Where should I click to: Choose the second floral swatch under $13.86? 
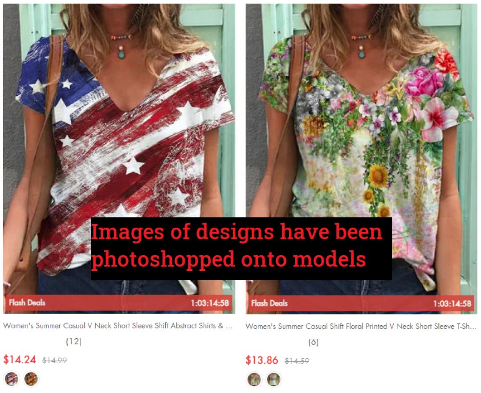[273, 379]
